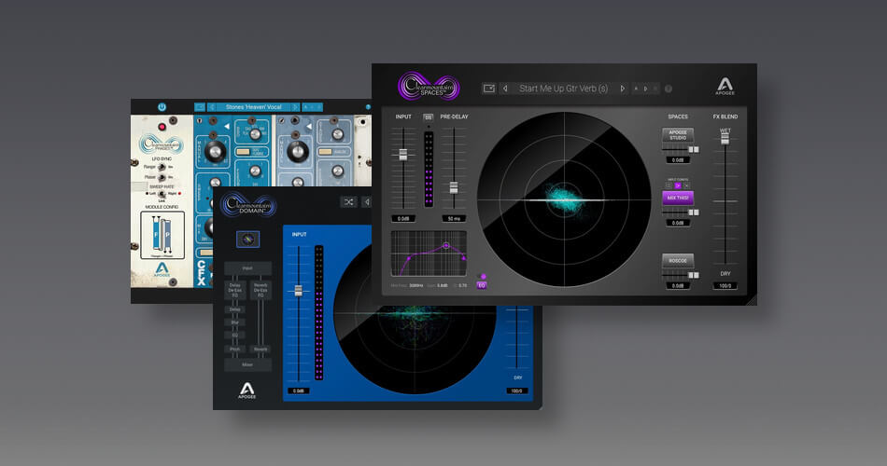Screen dimensions: 887x466
Task: Click the Spaces stereo vectorscope display
Action: [564, 199]
